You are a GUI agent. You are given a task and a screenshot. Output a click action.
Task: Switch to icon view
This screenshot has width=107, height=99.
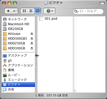pyautogui.click(x=24, y=11)
